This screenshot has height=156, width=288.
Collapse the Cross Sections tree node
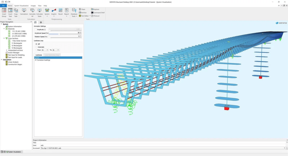click(x=4, y=38)
